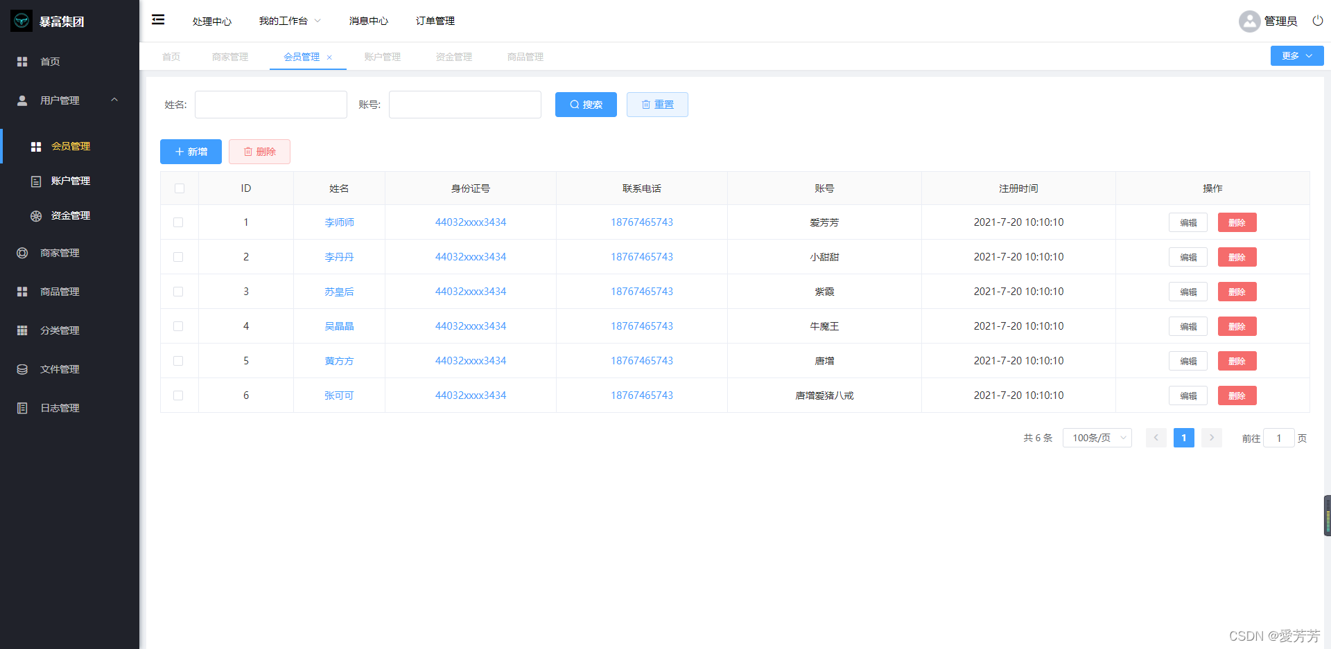Check the row for 吴晶晶

tap(178, 326)
